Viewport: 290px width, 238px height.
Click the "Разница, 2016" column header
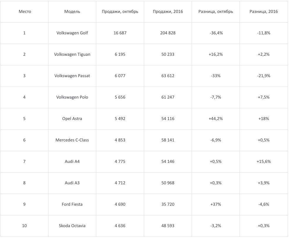tap(264, 12)
